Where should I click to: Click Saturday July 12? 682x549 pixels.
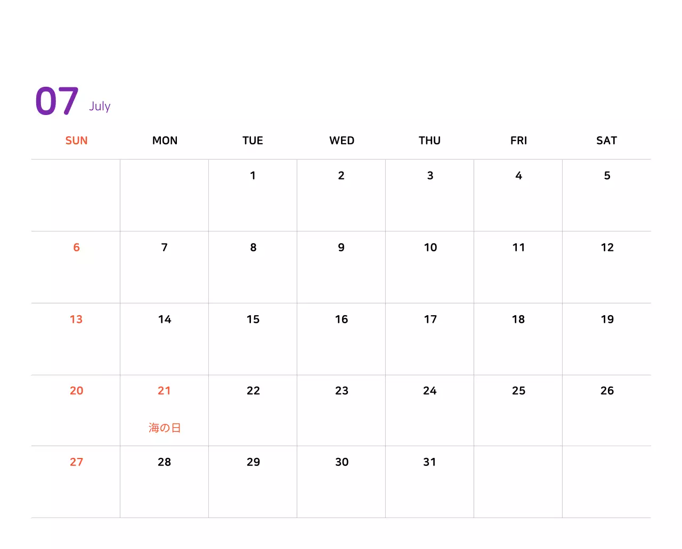point(607,248)
